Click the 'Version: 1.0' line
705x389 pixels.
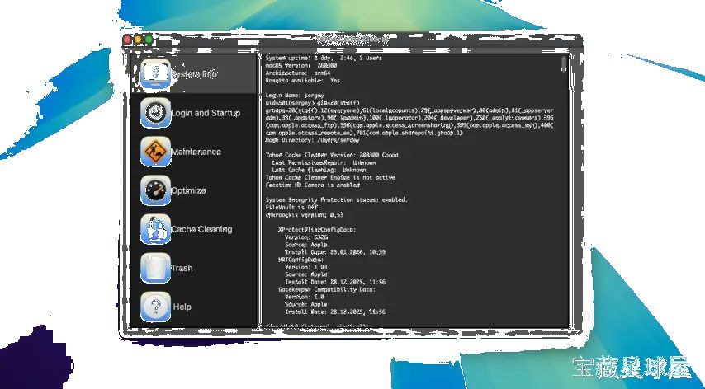305,297
